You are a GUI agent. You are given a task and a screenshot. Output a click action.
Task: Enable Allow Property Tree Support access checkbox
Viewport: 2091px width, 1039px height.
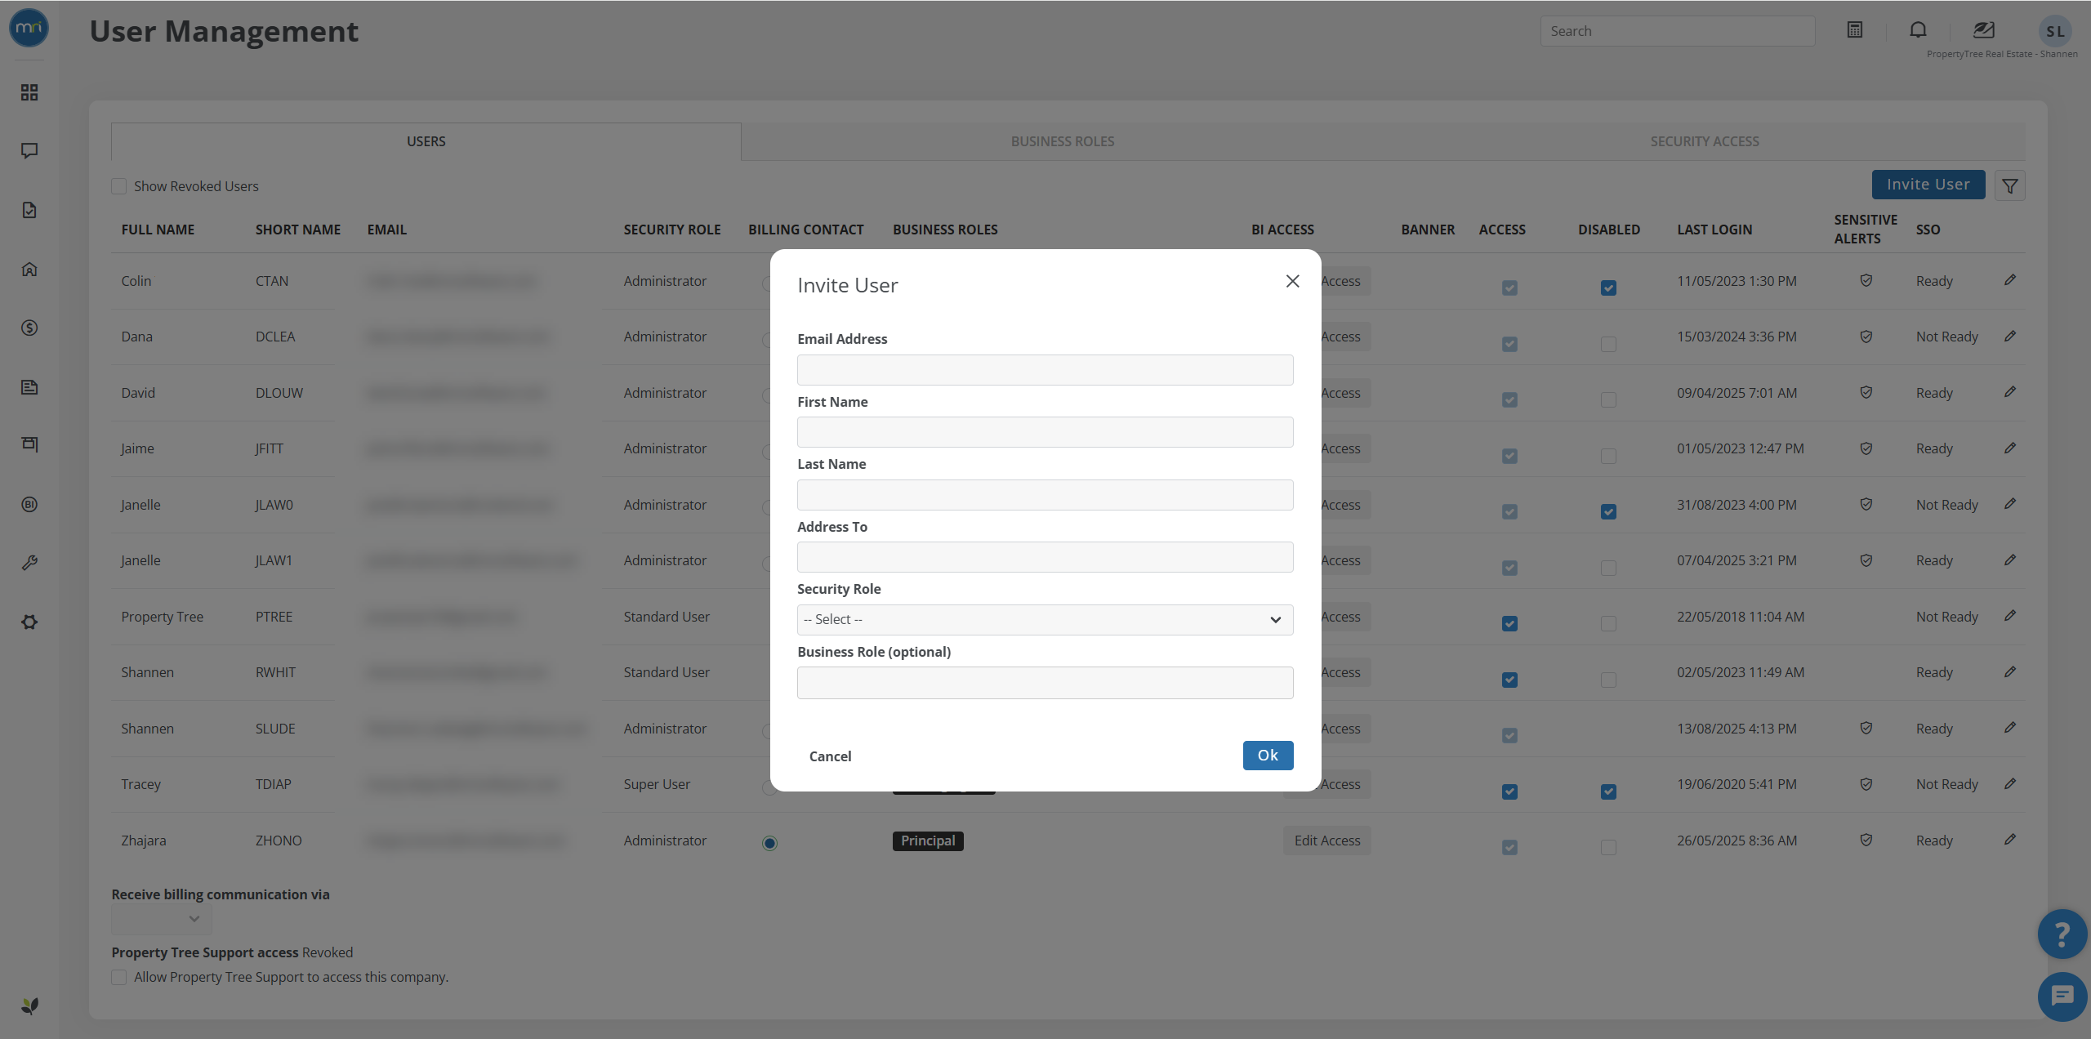[x=119, y=977]
